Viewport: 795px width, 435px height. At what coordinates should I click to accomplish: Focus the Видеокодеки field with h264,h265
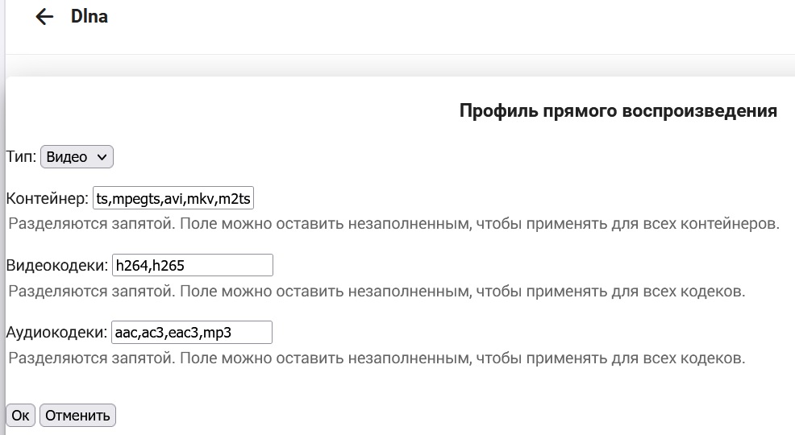[x=192, y=265]
